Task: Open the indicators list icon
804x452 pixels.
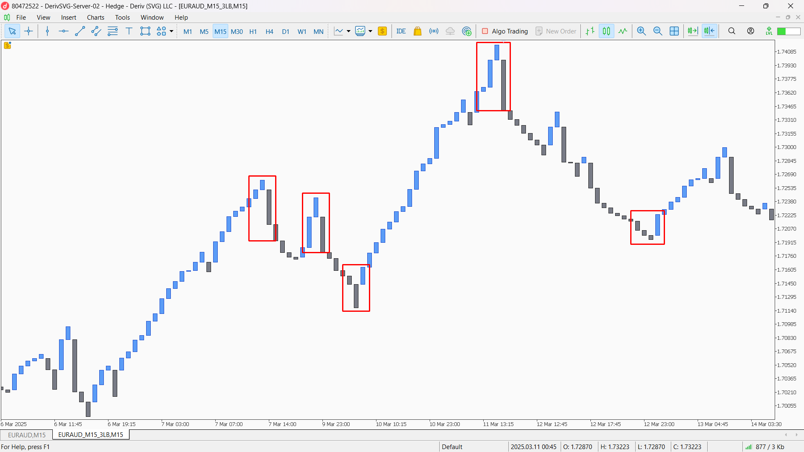Action: coord(360,31)
